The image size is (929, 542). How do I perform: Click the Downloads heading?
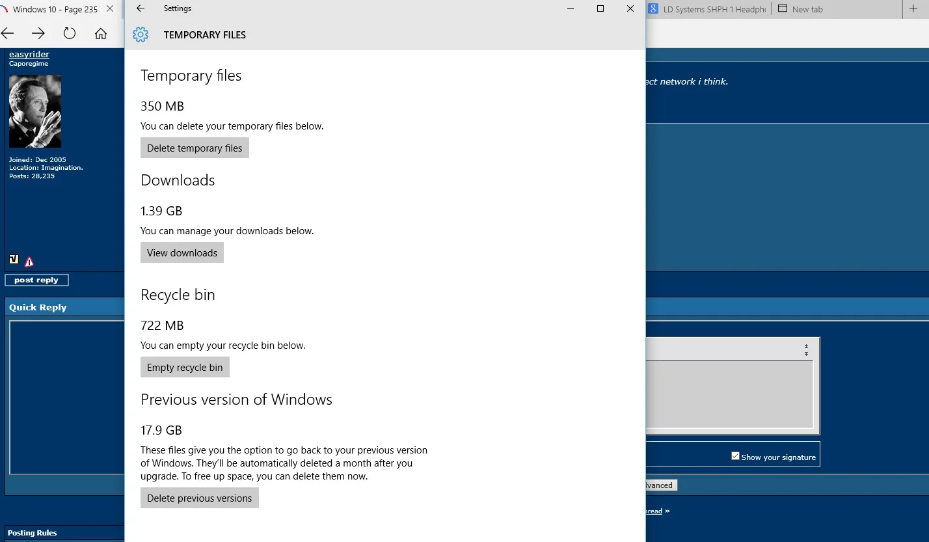click(x=178, y=180)
